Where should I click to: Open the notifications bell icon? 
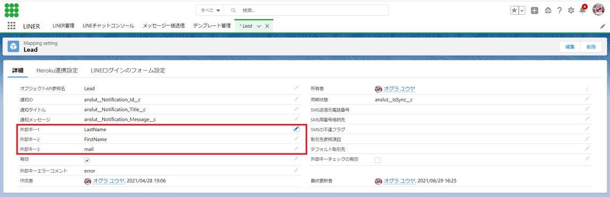point(582,10)
